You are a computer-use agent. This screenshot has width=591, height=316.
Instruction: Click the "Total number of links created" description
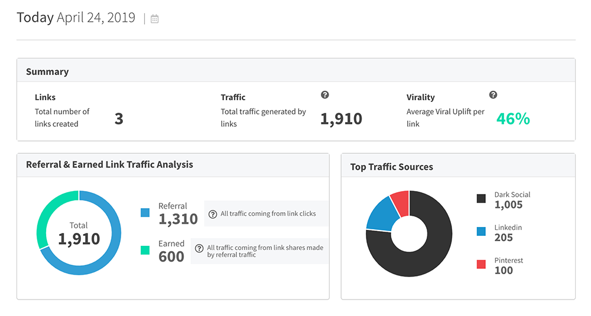pyautogui.click(x=62, y=118)
